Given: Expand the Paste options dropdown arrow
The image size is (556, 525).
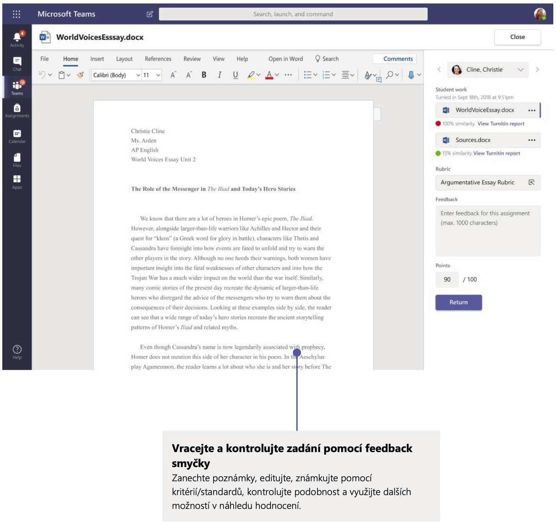Looking at the screenshot, I should tap(69, 75).
